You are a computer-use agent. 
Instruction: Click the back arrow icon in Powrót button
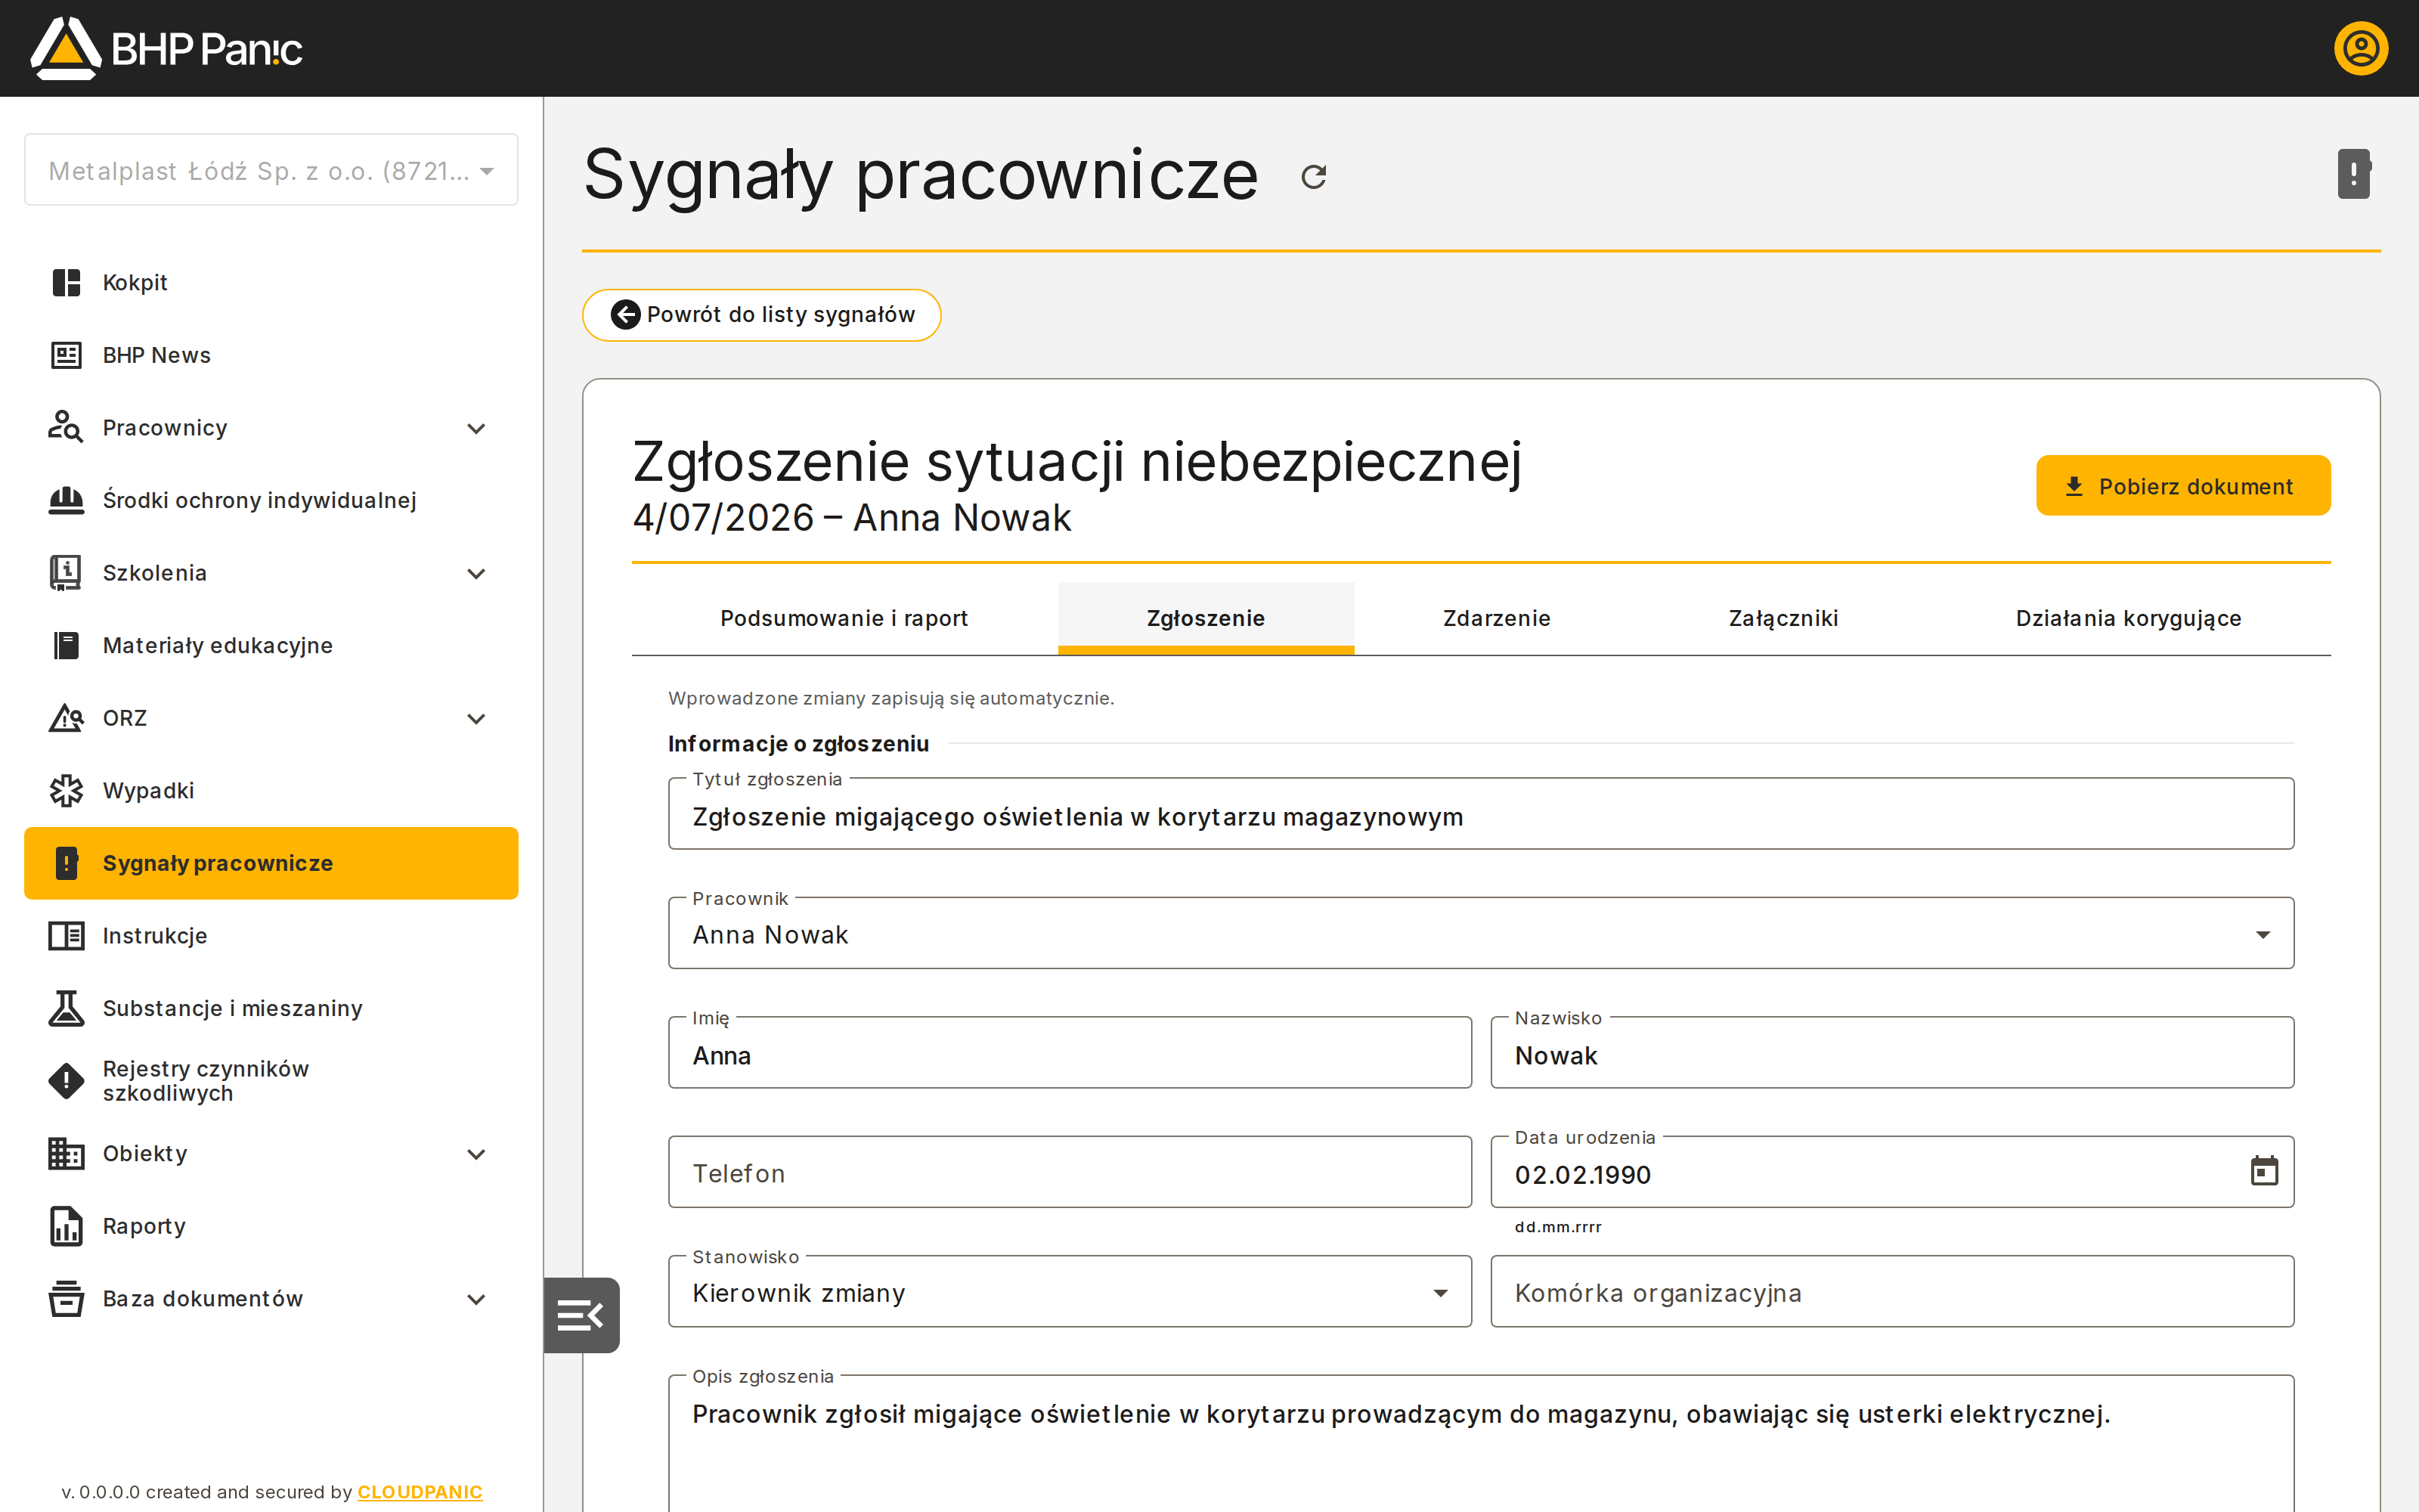click(x=624, y=315)
